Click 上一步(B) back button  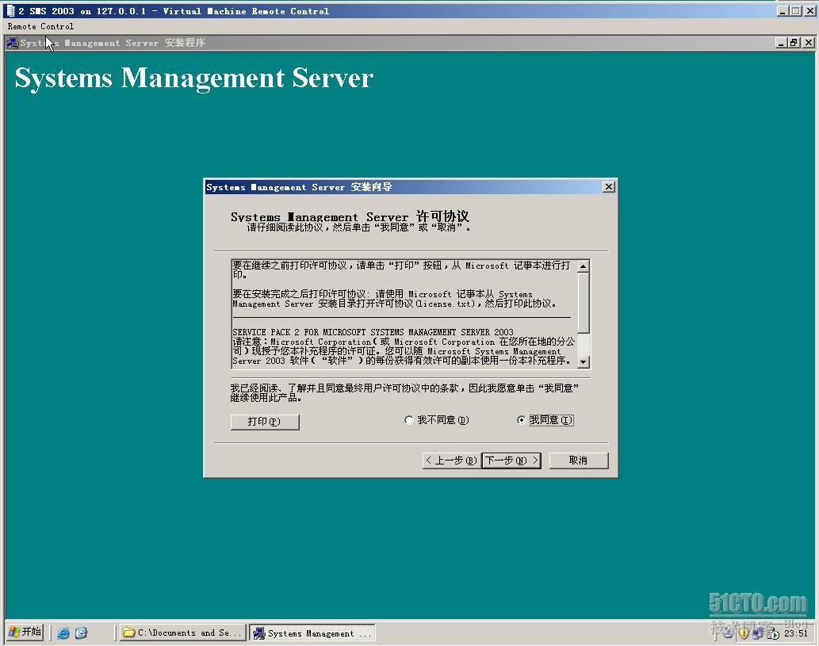pyautogui.click(x=451, y=460)
